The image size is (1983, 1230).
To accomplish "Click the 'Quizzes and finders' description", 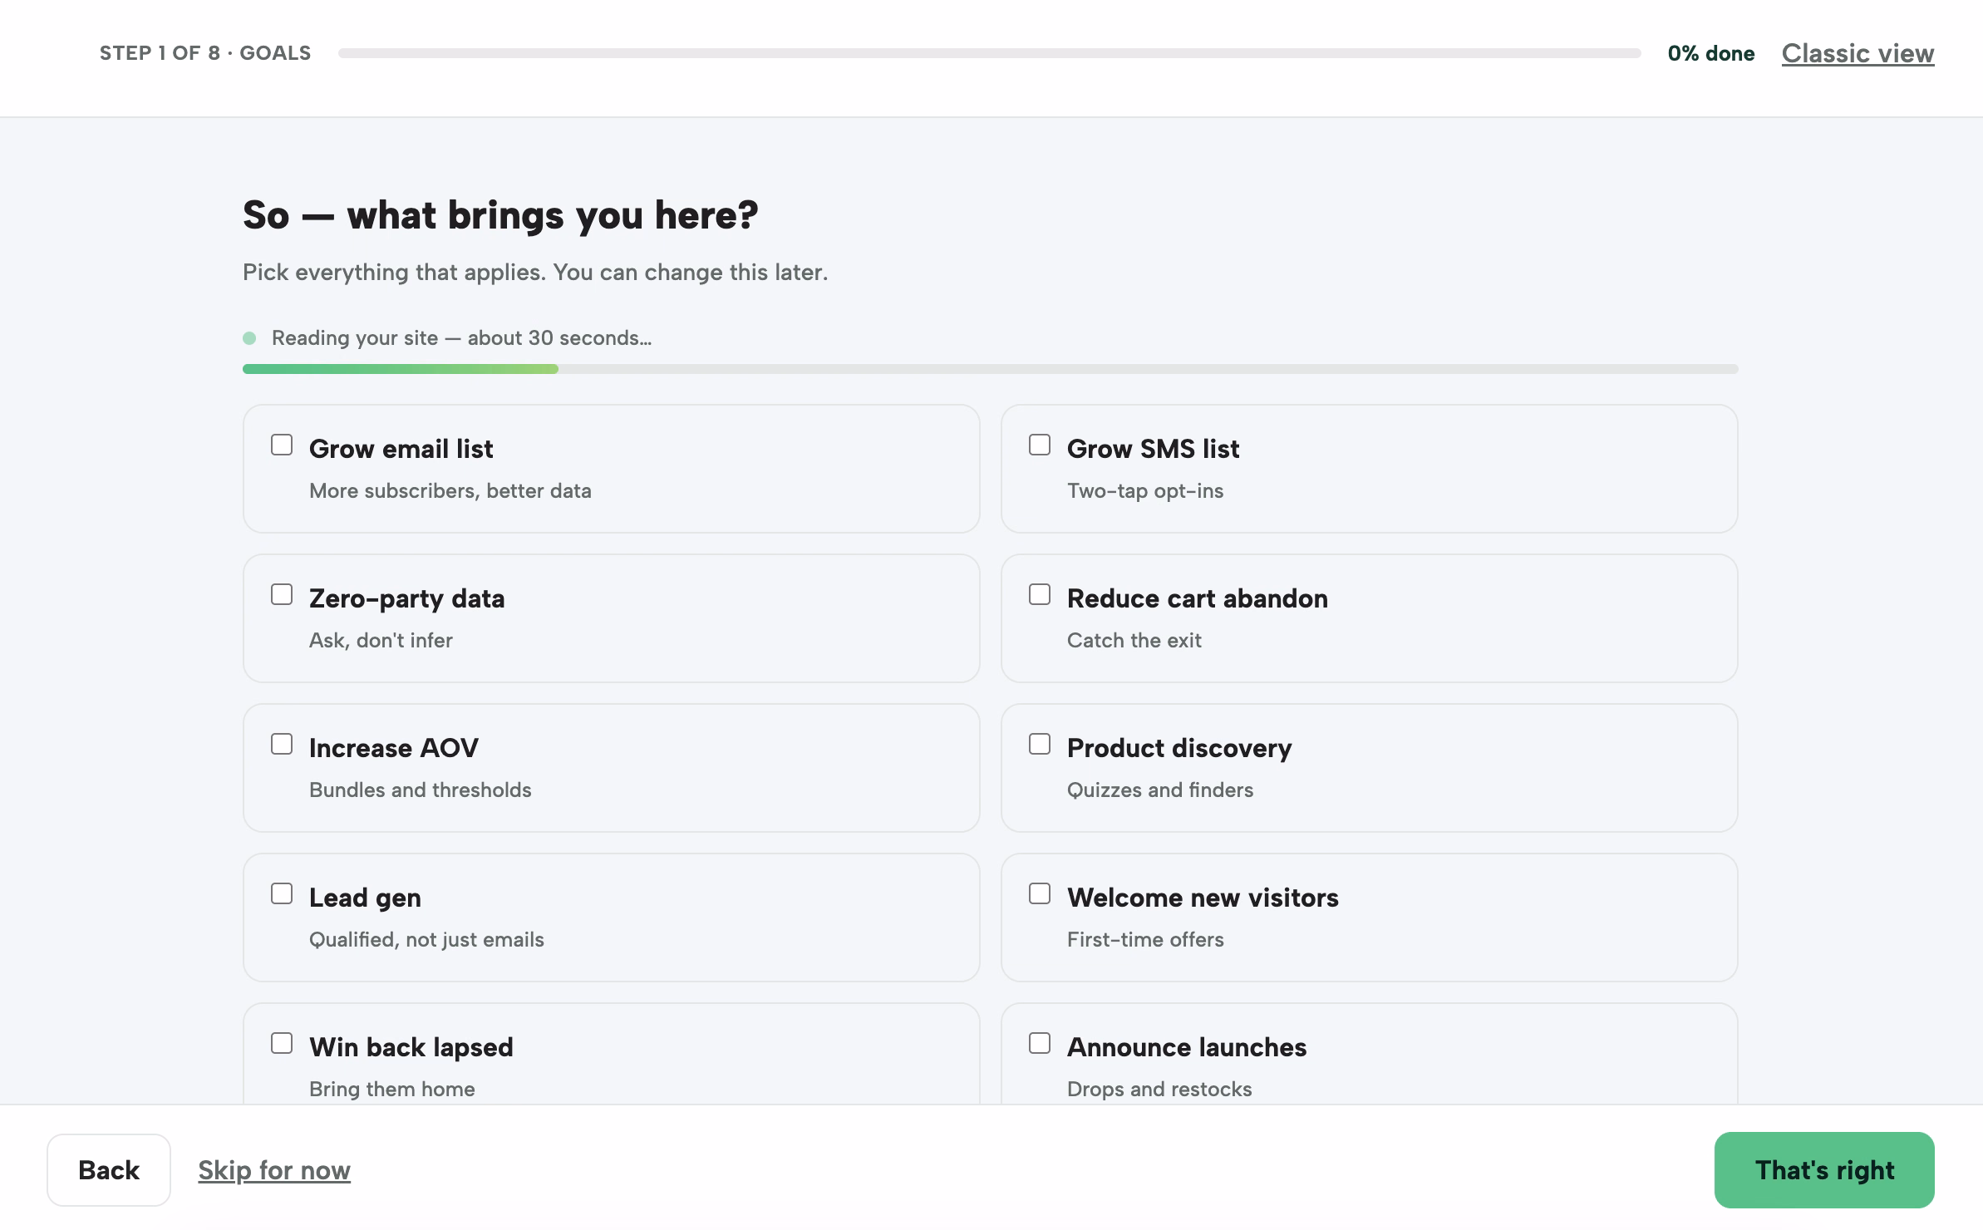I will [1160, 790].
